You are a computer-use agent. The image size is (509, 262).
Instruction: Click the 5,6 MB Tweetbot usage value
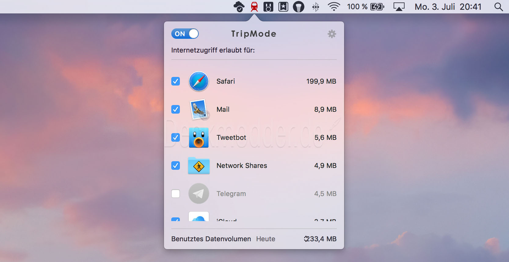coord(325,137)
